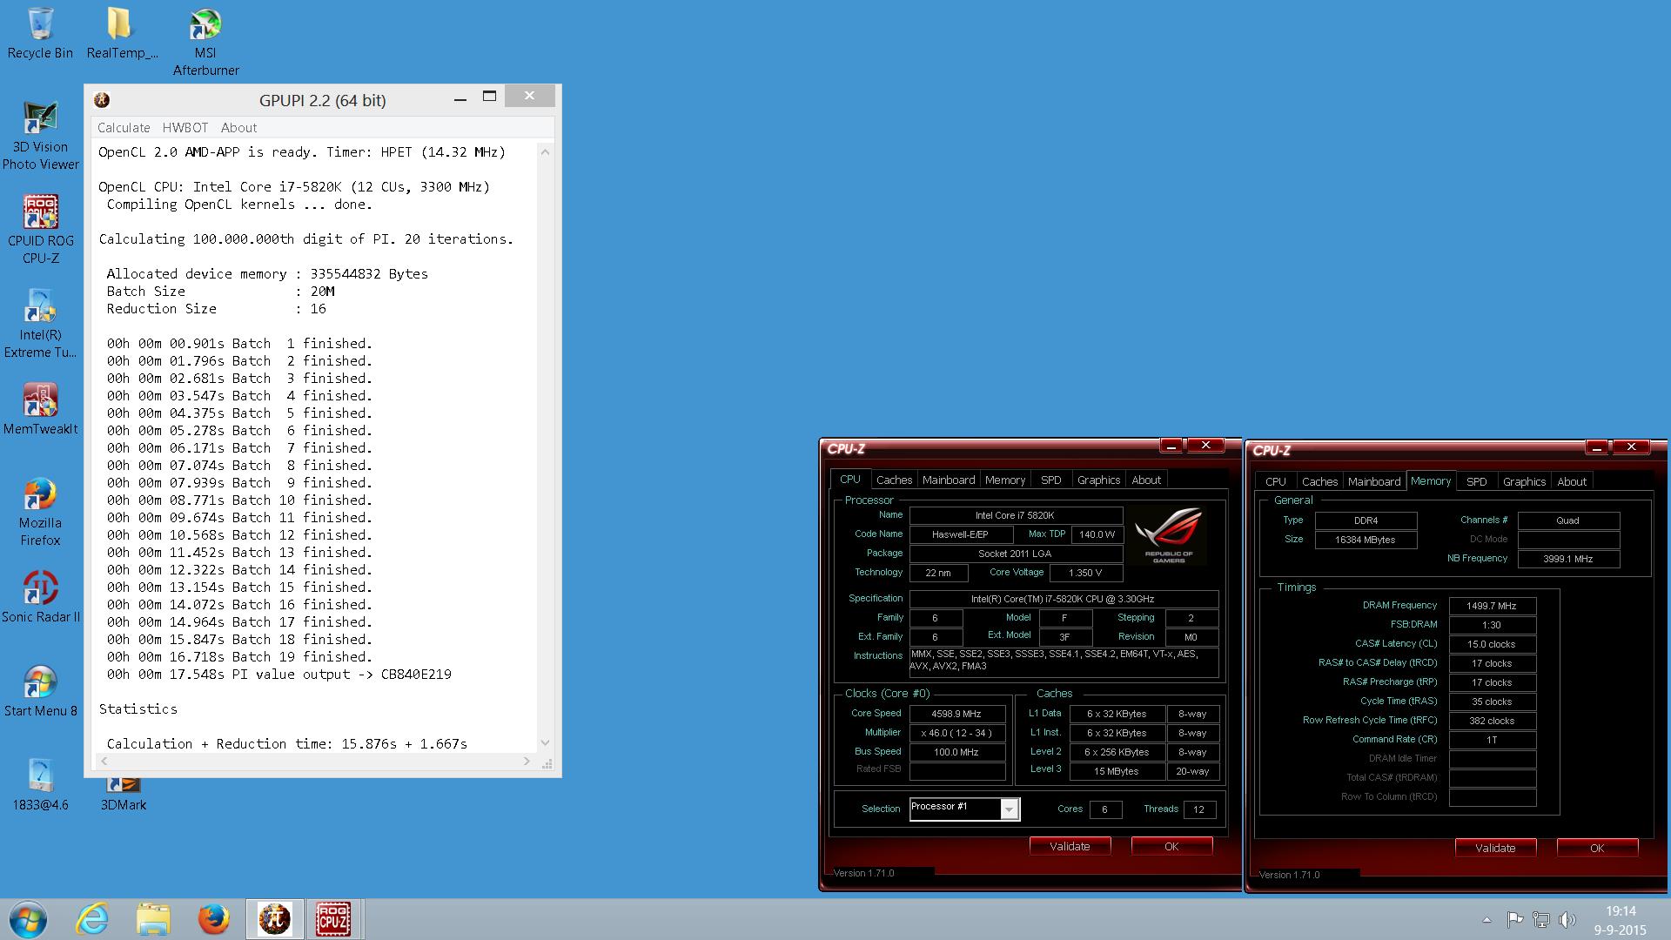1671x940 pixels.
Task: Open the network icon in the tray
Action: tap(1541, 919)
